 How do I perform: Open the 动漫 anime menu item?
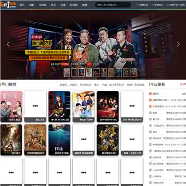[x=63, y=5]
